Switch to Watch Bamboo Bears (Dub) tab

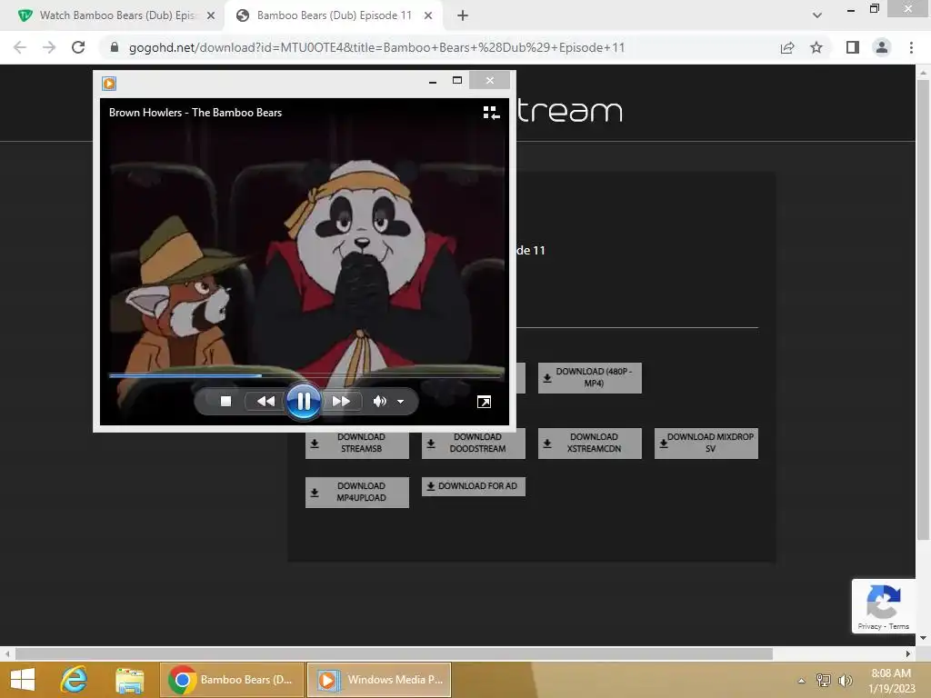click(116, 15)
